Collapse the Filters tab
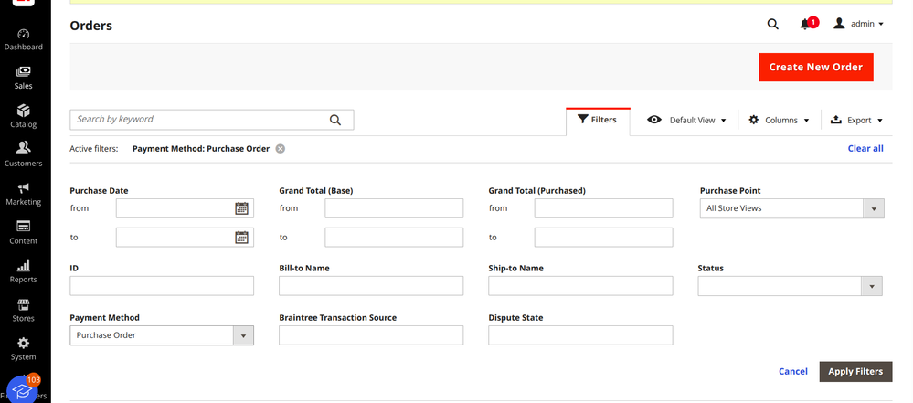Screen dimensions: 913x403 (598, 120)
